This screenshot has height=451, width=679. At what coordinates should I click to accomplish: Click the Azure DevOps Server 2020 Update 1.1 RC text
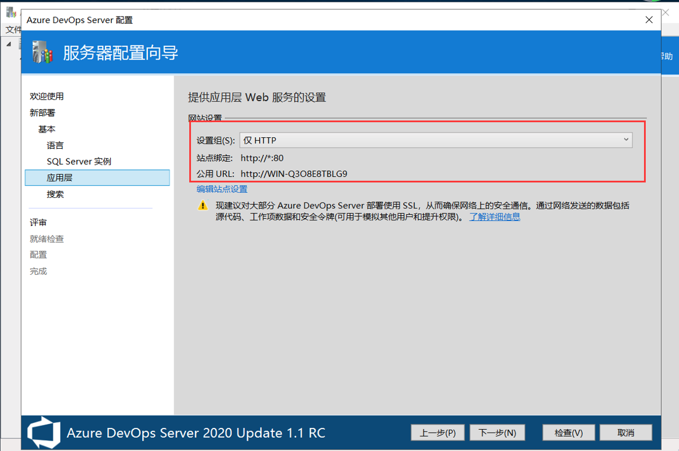click(196, 433)
